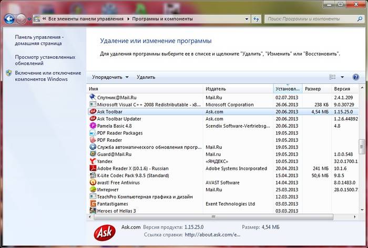This screenshot has width=368, height=248.
Task: Select the Yandex icon in the list
Action: pyautogui.click(x=93, y=161)
